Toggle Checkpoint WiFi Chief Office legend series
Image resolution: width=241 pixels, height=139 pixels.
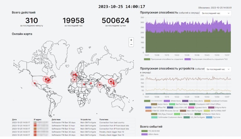pyautogui.click(x=205, y=104)
